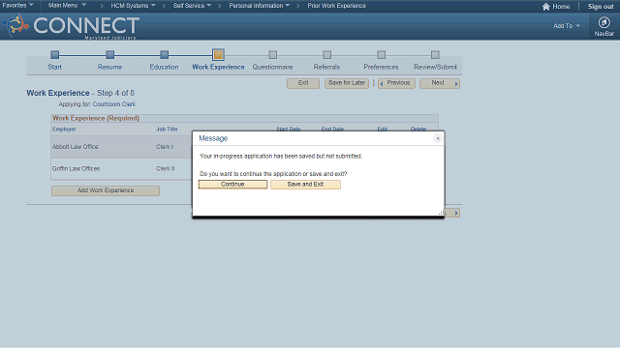Click the Education step label

pyautogui.click(x=164, y=67)
